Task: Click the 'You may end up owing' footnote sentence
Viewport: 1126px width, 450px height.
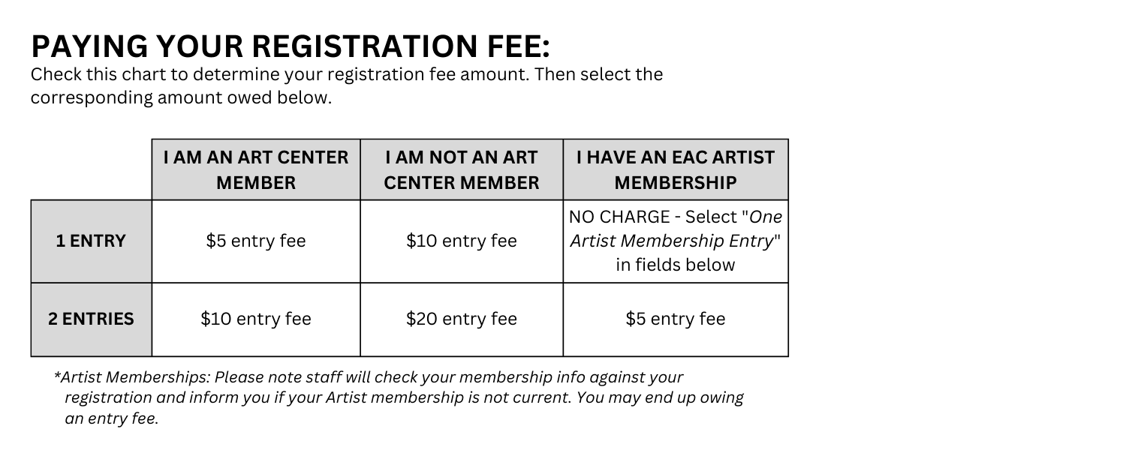Action: (659, 397)
